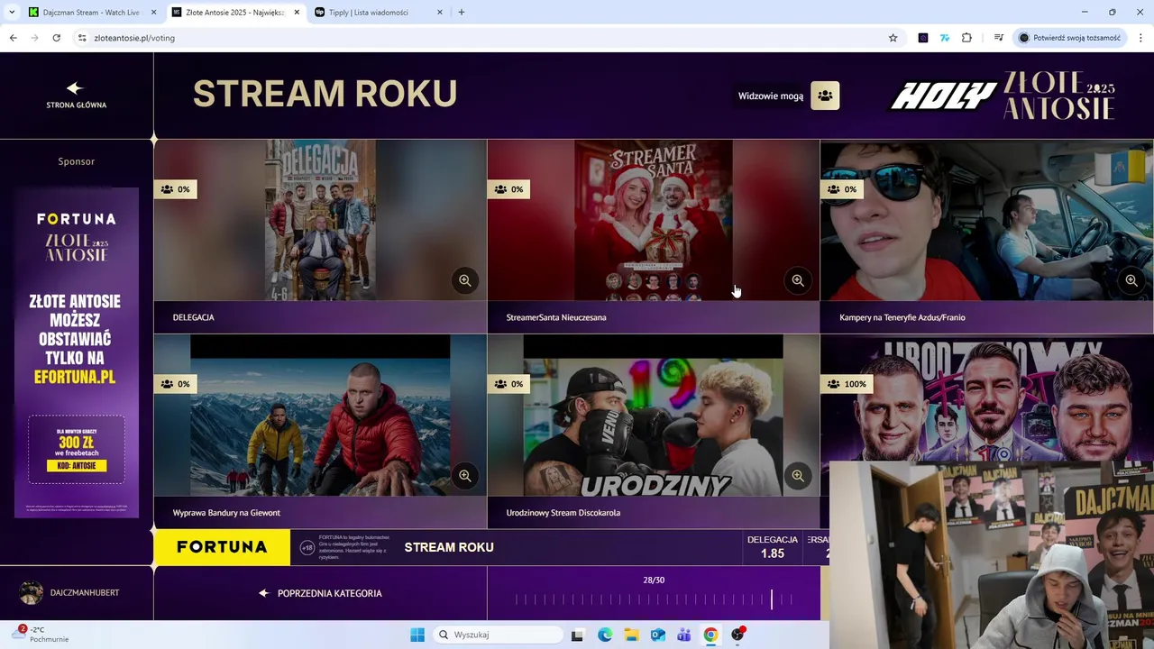Open the Windows Start menu
This screenshot has height=649, width=1154.
[417, 635]
